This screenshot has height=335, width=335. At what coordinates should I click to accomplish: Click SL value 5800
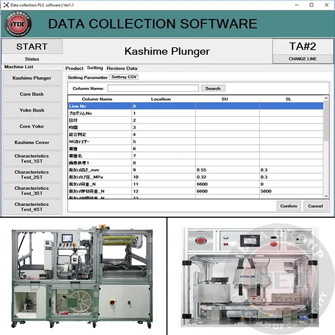pyautogui.click(x=291, y=191)
